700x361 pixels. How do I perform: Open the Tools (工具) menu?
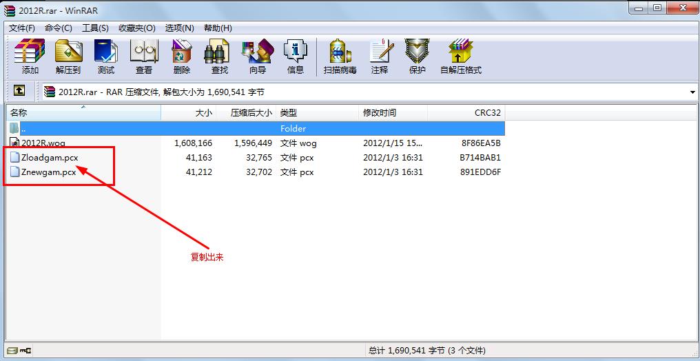[x=95, y=28]
